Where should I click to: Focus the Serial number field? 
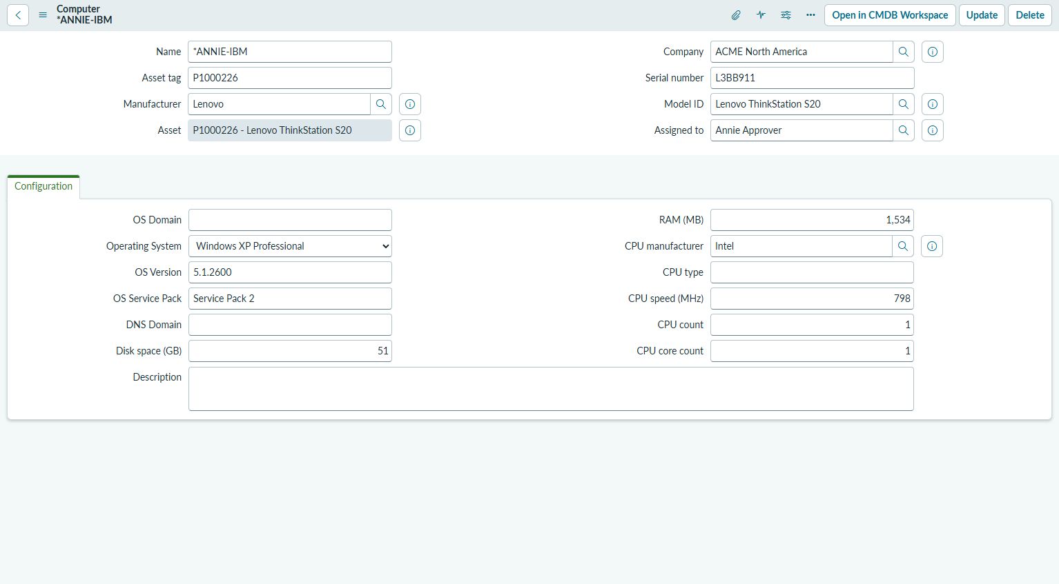pos(813,78)
